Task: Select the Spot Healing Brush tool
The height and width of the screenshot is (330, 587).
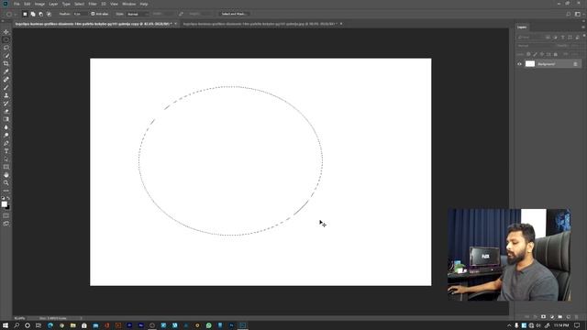Action: coord(6,80)
